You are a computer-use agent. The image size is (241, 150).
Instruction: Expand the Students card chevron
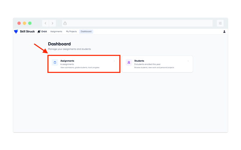pyautogui.click(x=188, y=61)
